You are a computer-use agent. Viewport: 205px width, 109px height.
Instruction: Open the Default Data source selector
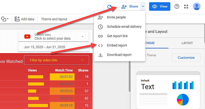53,37
